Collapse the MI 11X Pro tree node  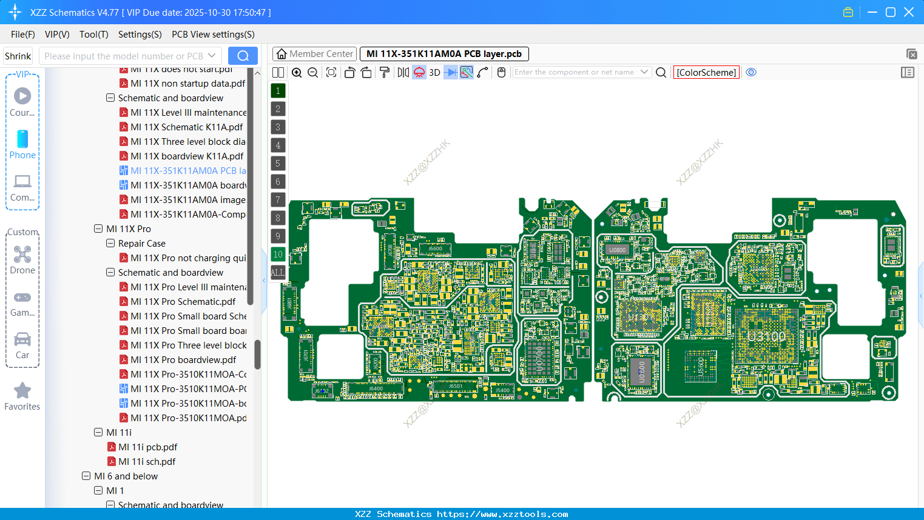(x=98, y=228)
